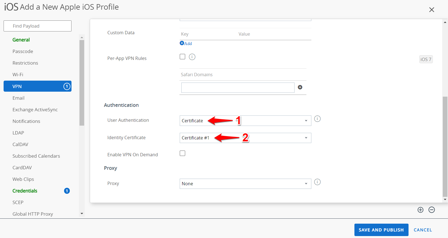Click the Cancel button
The height and width of the screenshot is (238, 448).
coord(423,230)
